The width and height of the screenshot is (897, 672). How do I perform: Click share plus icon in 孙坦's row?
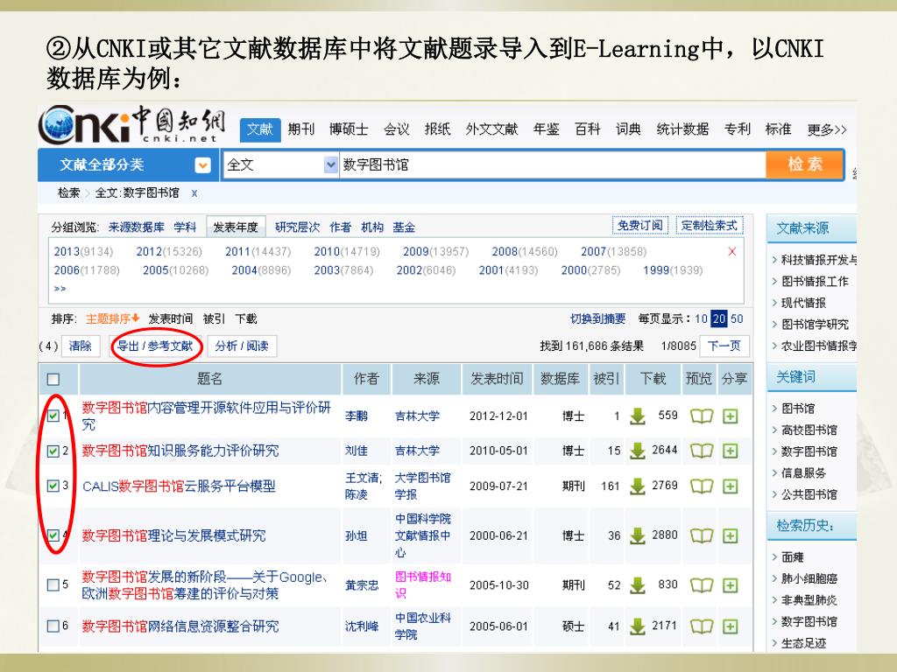(x=730, y=536)
